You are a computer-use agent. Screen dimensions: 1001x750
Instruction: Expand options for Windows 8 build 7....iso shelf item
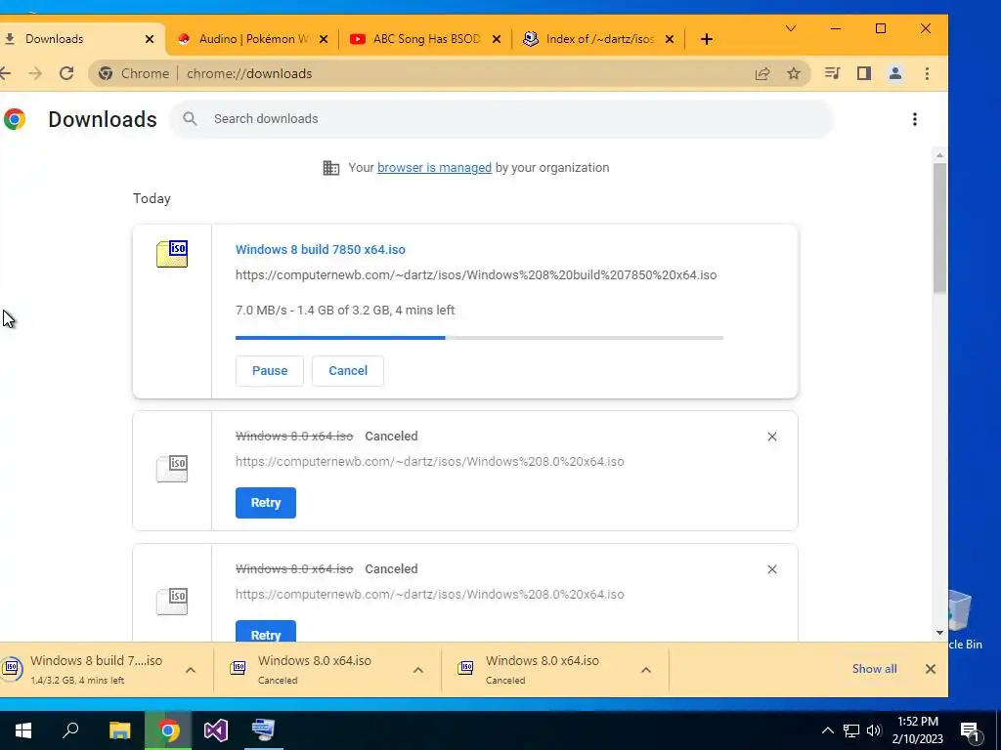point(191,670)
